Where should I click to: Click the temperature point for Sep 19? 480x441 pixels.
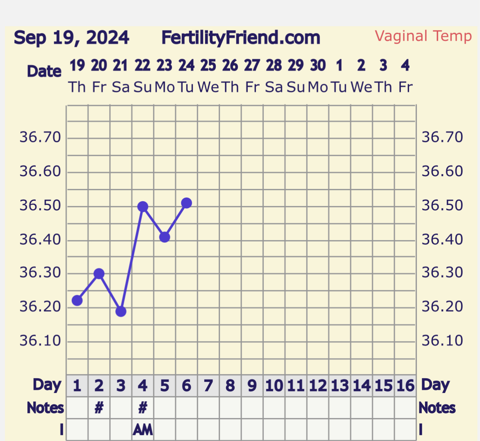tap(77, 301)
